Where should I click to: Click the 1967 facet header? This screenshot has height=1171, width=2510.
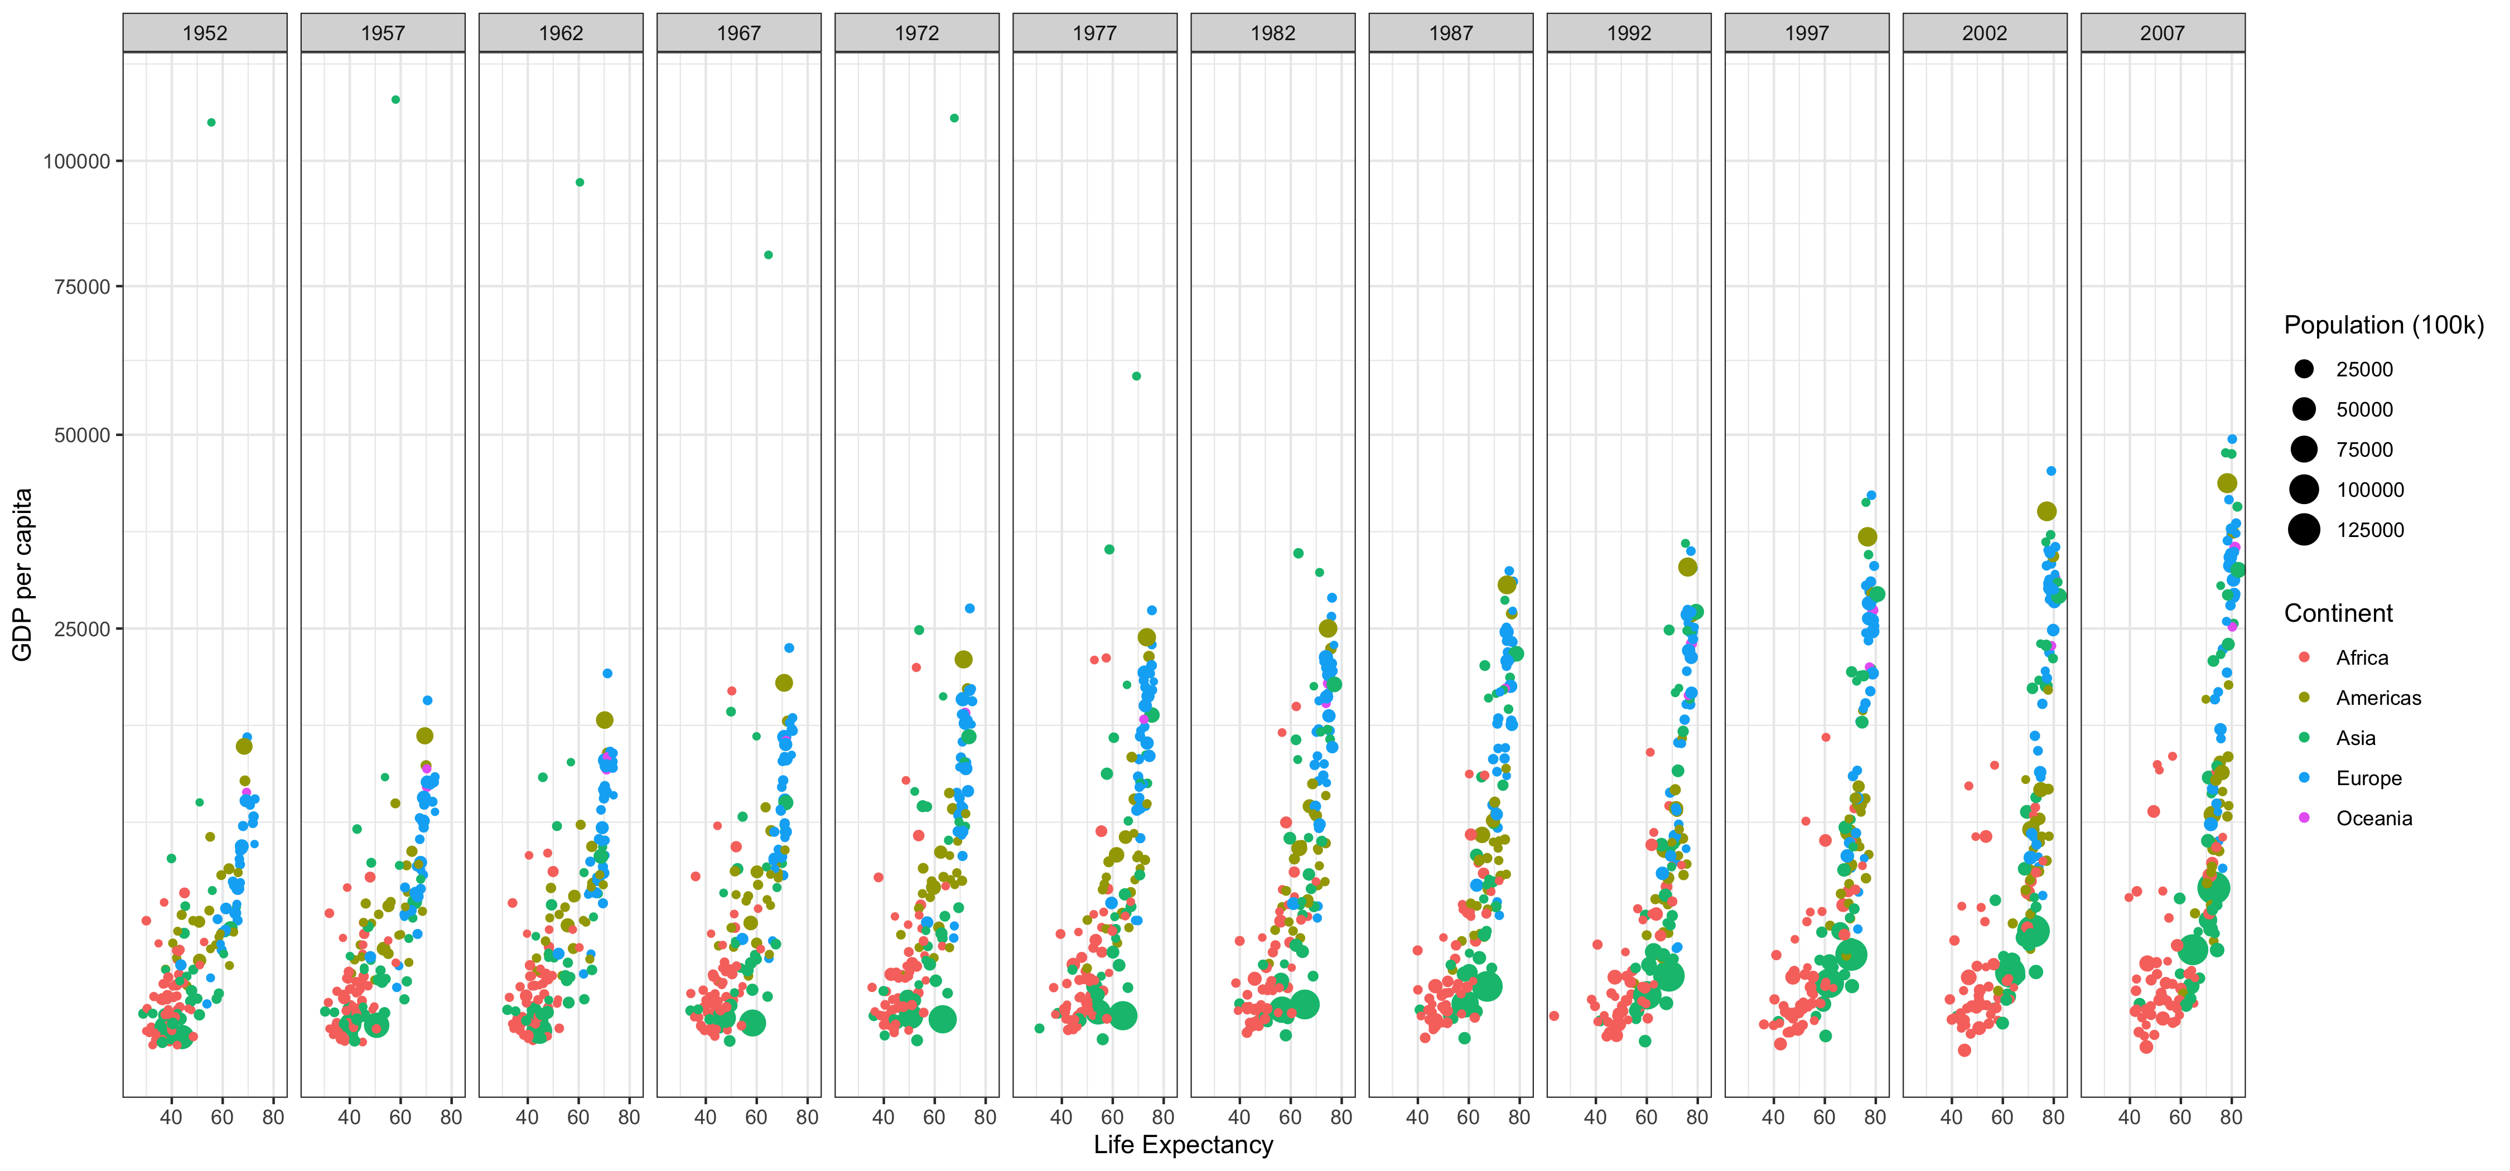coord(738,32)
